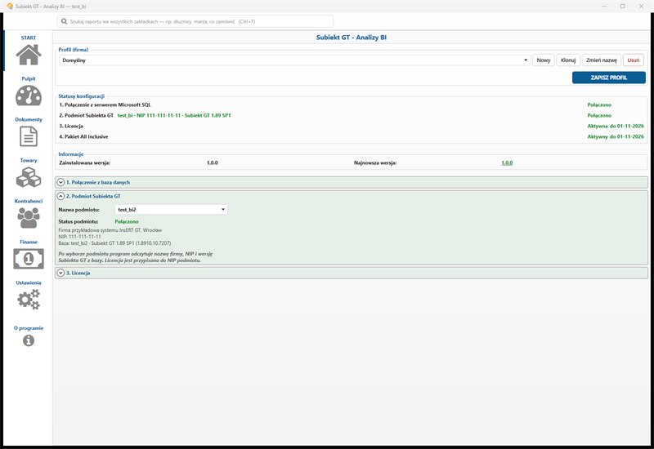Open the Kontrahenci people icon

point(29,218)
